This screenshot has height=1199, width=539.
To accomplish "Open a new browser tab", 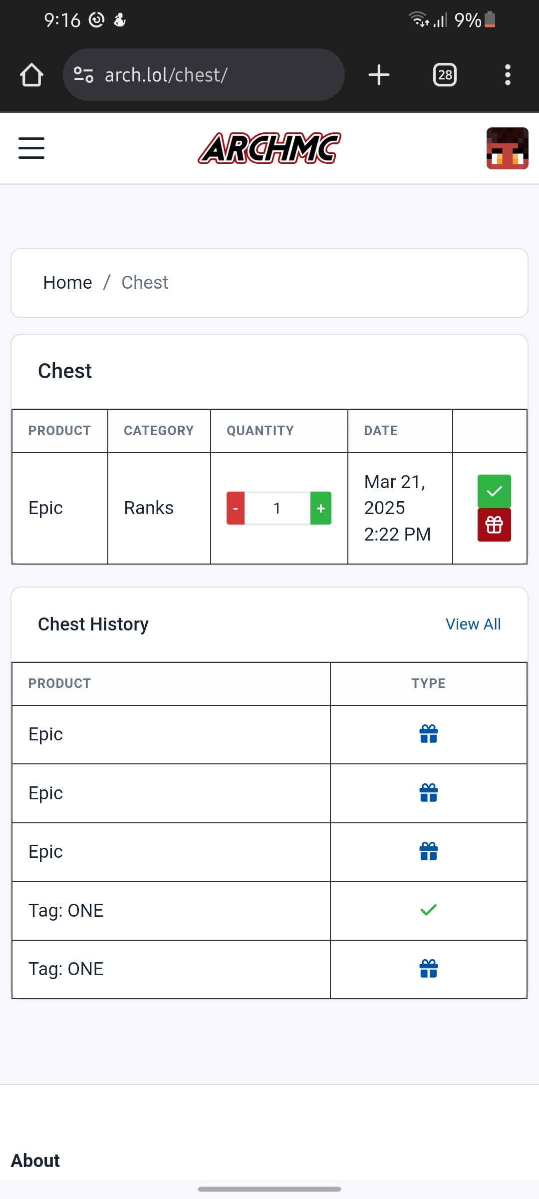I will (379, 75).
